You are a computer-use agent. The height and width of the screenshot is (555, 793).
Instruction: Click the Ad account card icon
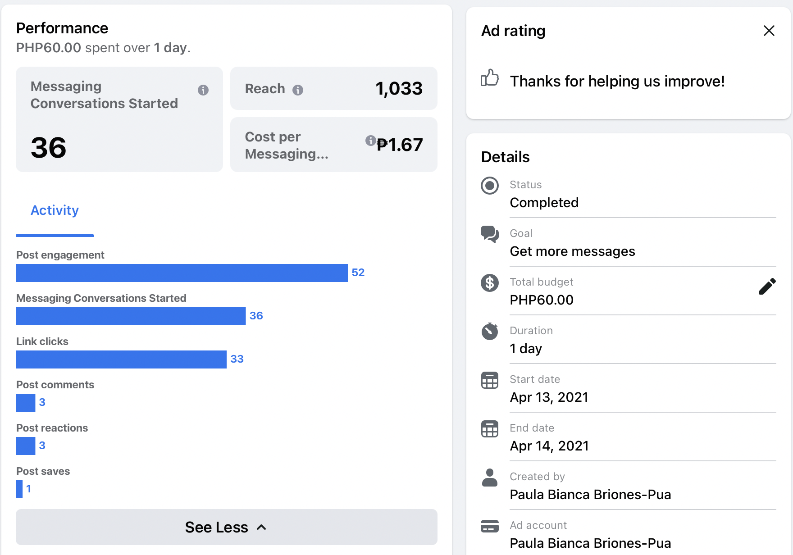pos(490,526)
